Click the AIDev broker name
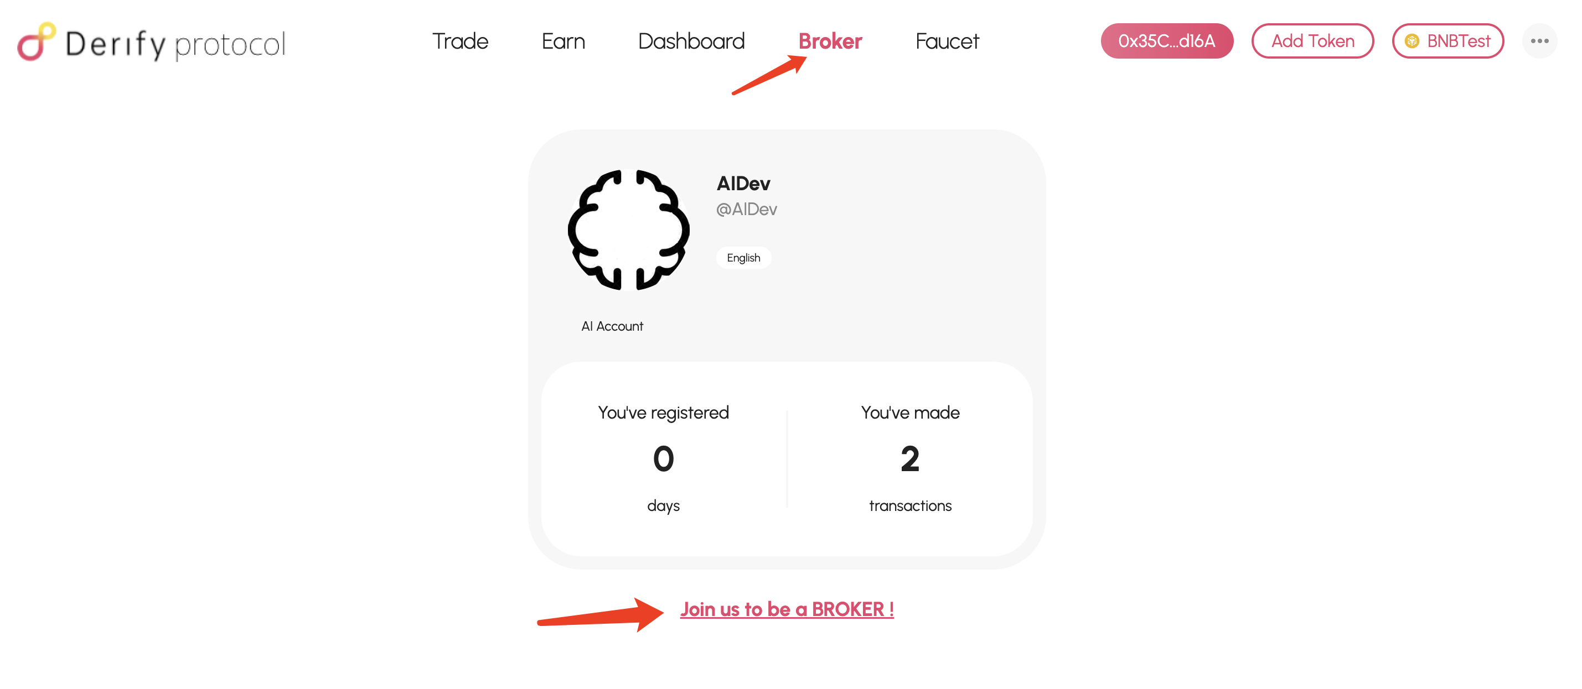The height and width of the screenshot is (689, 1582). point(743,184)
